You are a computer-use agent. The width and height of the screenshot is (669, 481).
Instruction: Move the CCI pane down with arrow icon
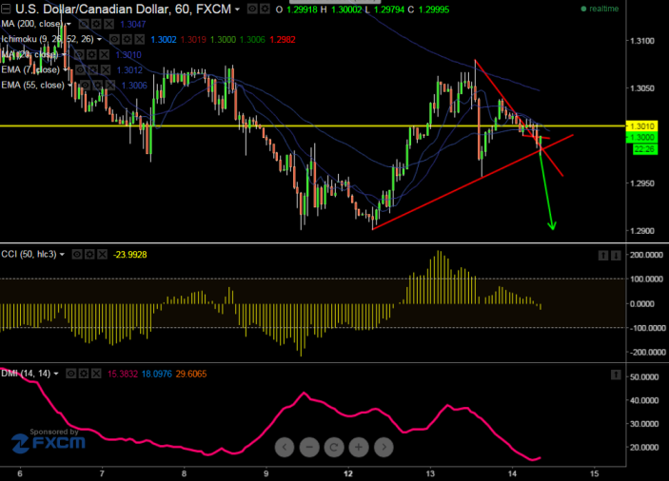point(616,255)
